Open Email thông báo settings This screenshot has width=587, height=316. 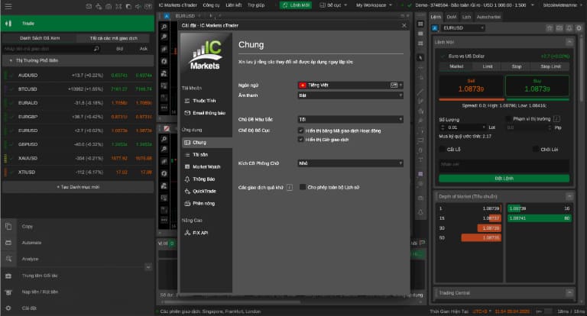tap(209, 113)
